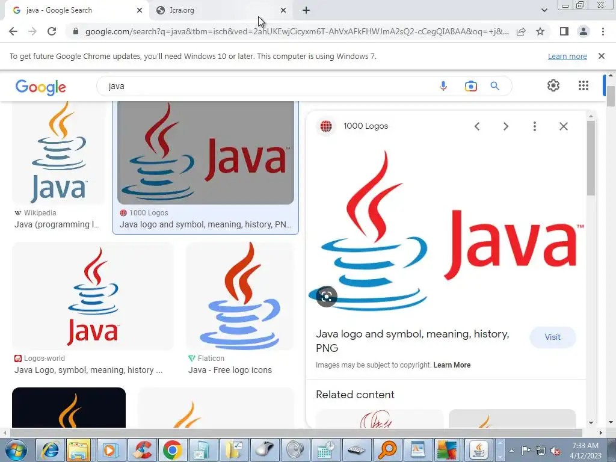This screenshot has width=616, height=462.
Task: Start voice search with microphone icon
Action: tap(443, 86)
